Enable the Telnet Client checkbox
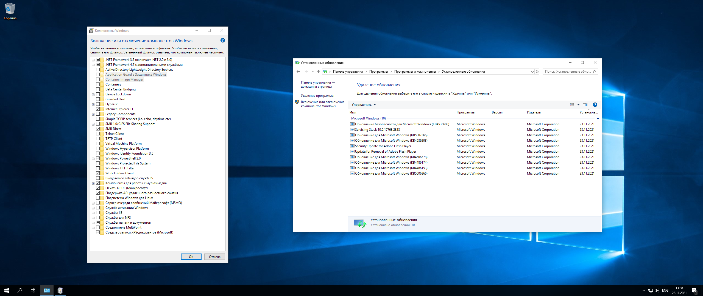This screenshot has width=703, height=296. [x=98, y=134]
